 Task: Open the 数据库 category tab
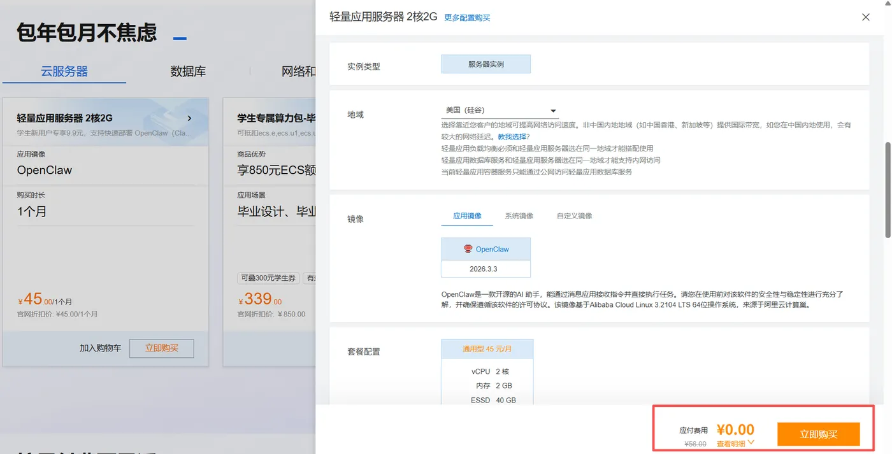click(x=188, y=71)
